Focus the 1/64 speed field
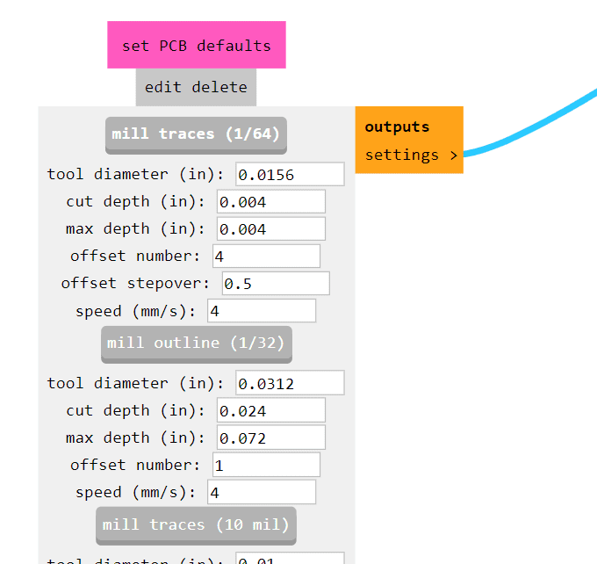597x564 pixels. click(x=262, y=311)
